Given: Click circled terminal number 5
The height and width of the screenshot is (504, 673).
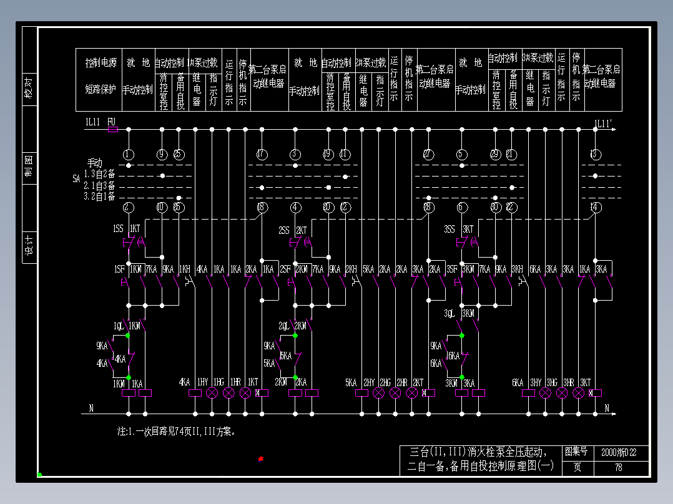Looking at the screenshot, I should [x=462, y=155].
